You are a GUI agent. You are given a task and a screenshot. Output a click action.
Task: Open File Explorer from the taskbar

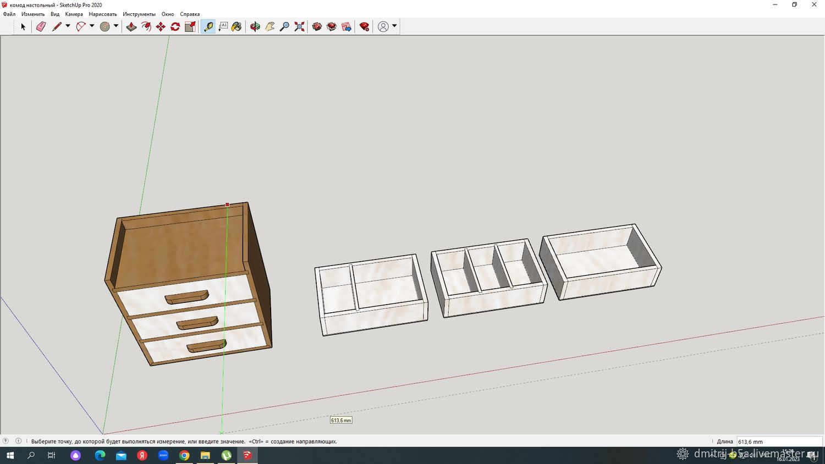[205, 455]
